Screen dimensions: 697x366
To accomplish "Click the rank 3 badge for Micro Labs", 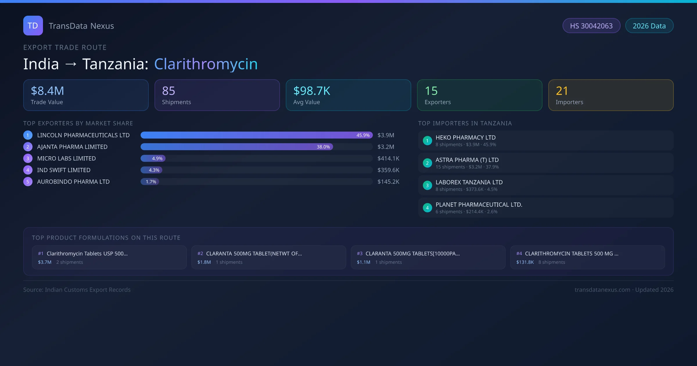I will point(28,158).
